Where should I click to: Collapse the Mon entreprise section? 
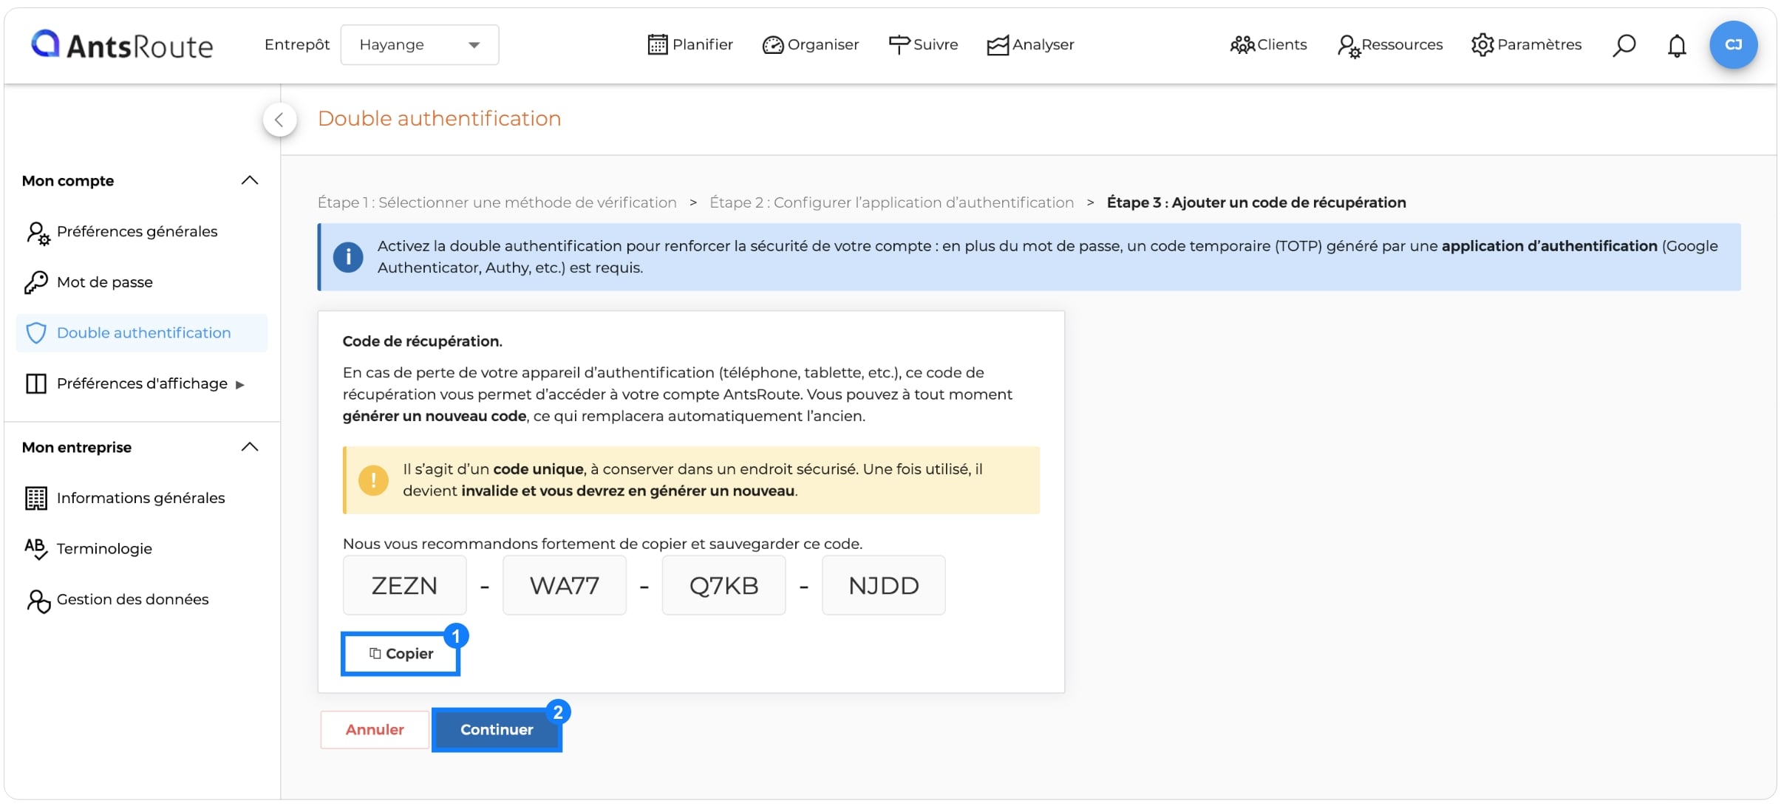click(250, 447)
